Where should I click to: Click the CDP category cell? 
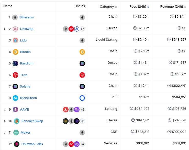click(x=114, y=132)
